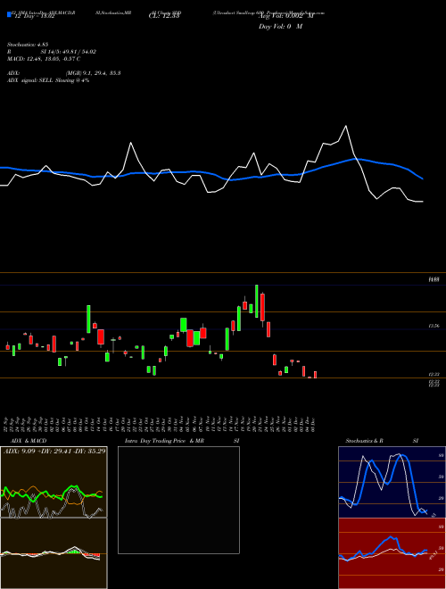Open the MACD histogram chart panel

54,553
